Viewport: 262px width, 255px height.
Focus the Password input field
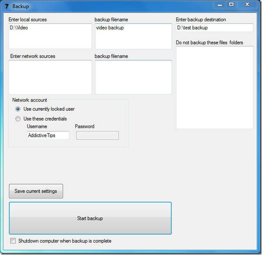pos(98,136)
